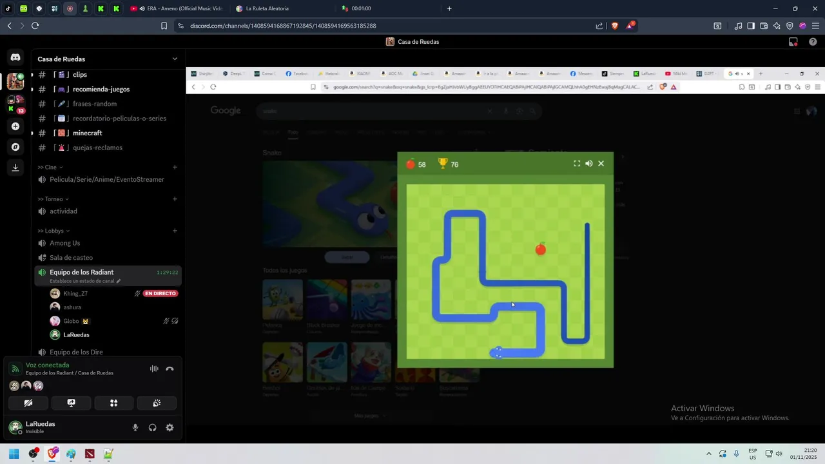Go back with the browser back arrow
Image resolution: width=825 pixels, height=464 pixels.
point(9,26)
